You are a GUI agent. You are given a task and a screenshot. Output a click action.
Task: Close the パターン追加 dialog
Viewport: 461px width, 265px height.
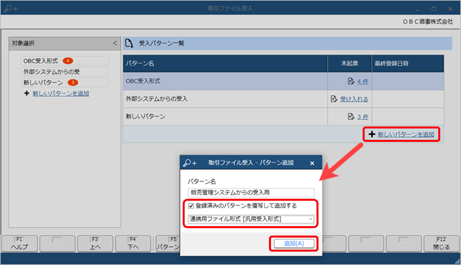pyautogui.click(x=312, y=163)
